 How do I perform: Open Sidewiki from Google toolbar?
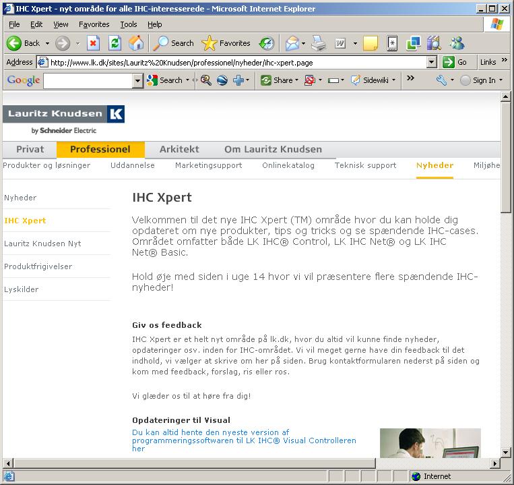click(x=369, y=80)
